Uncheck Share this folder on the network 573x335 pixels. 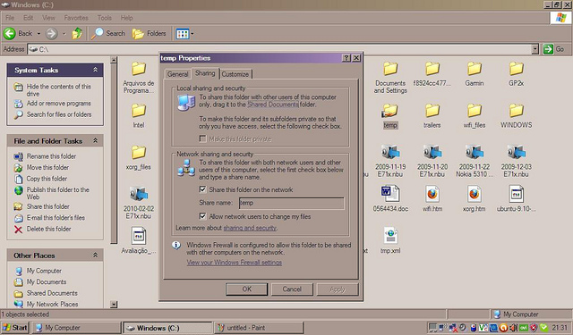click(x=202, y=189)
